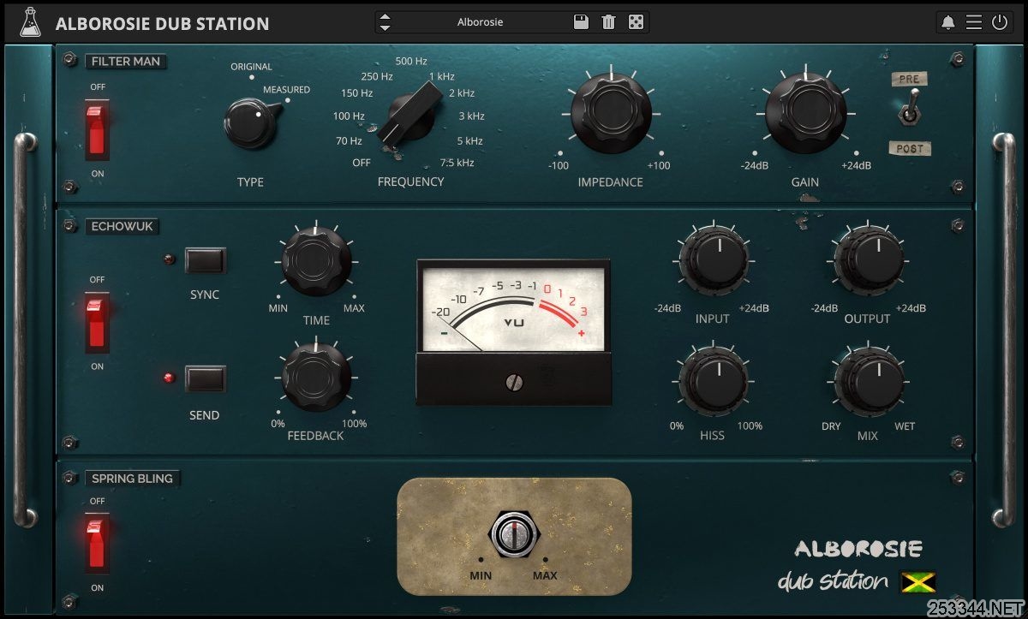This screenshot has width=1028, height=619.
Task: Toggle the SEND button
Action: (x=206, y=378)
